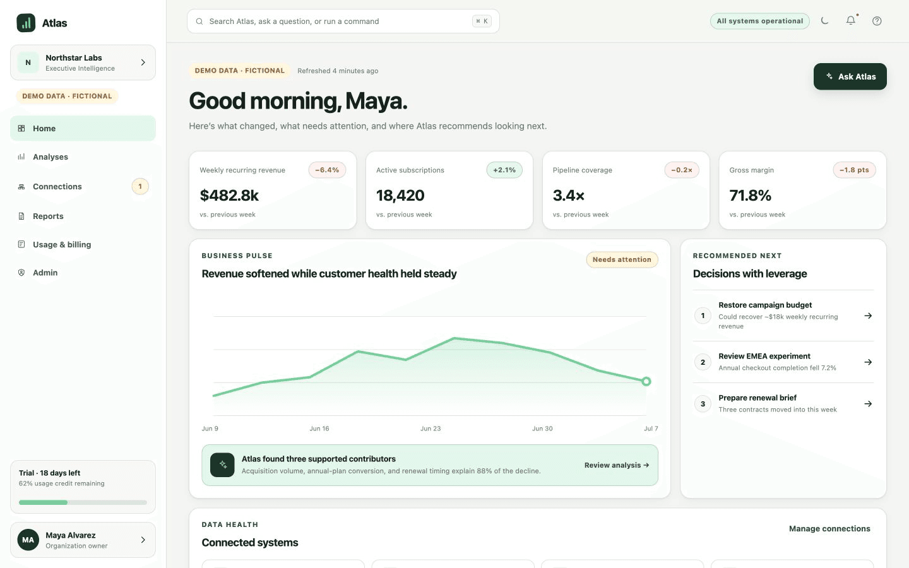This screenshot has width=909, height=568.
Task: Click the Connections icon in sidebar
Action: coord(21,186)
